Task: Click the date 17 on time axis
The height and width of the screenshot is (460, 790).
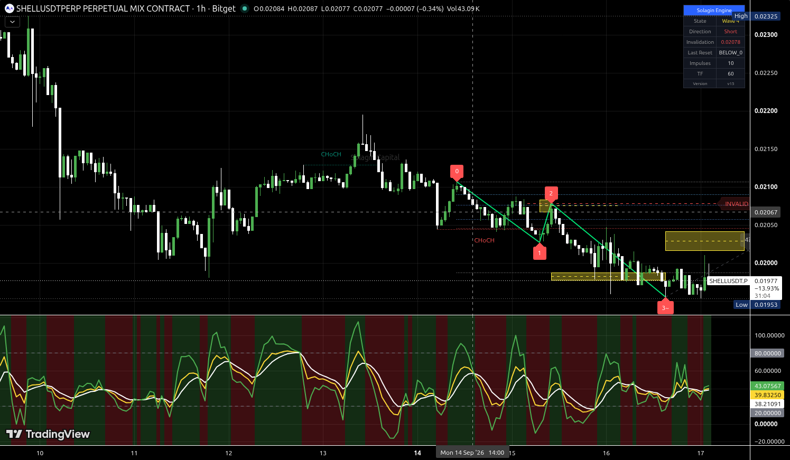Action: [x=701, y=453]
